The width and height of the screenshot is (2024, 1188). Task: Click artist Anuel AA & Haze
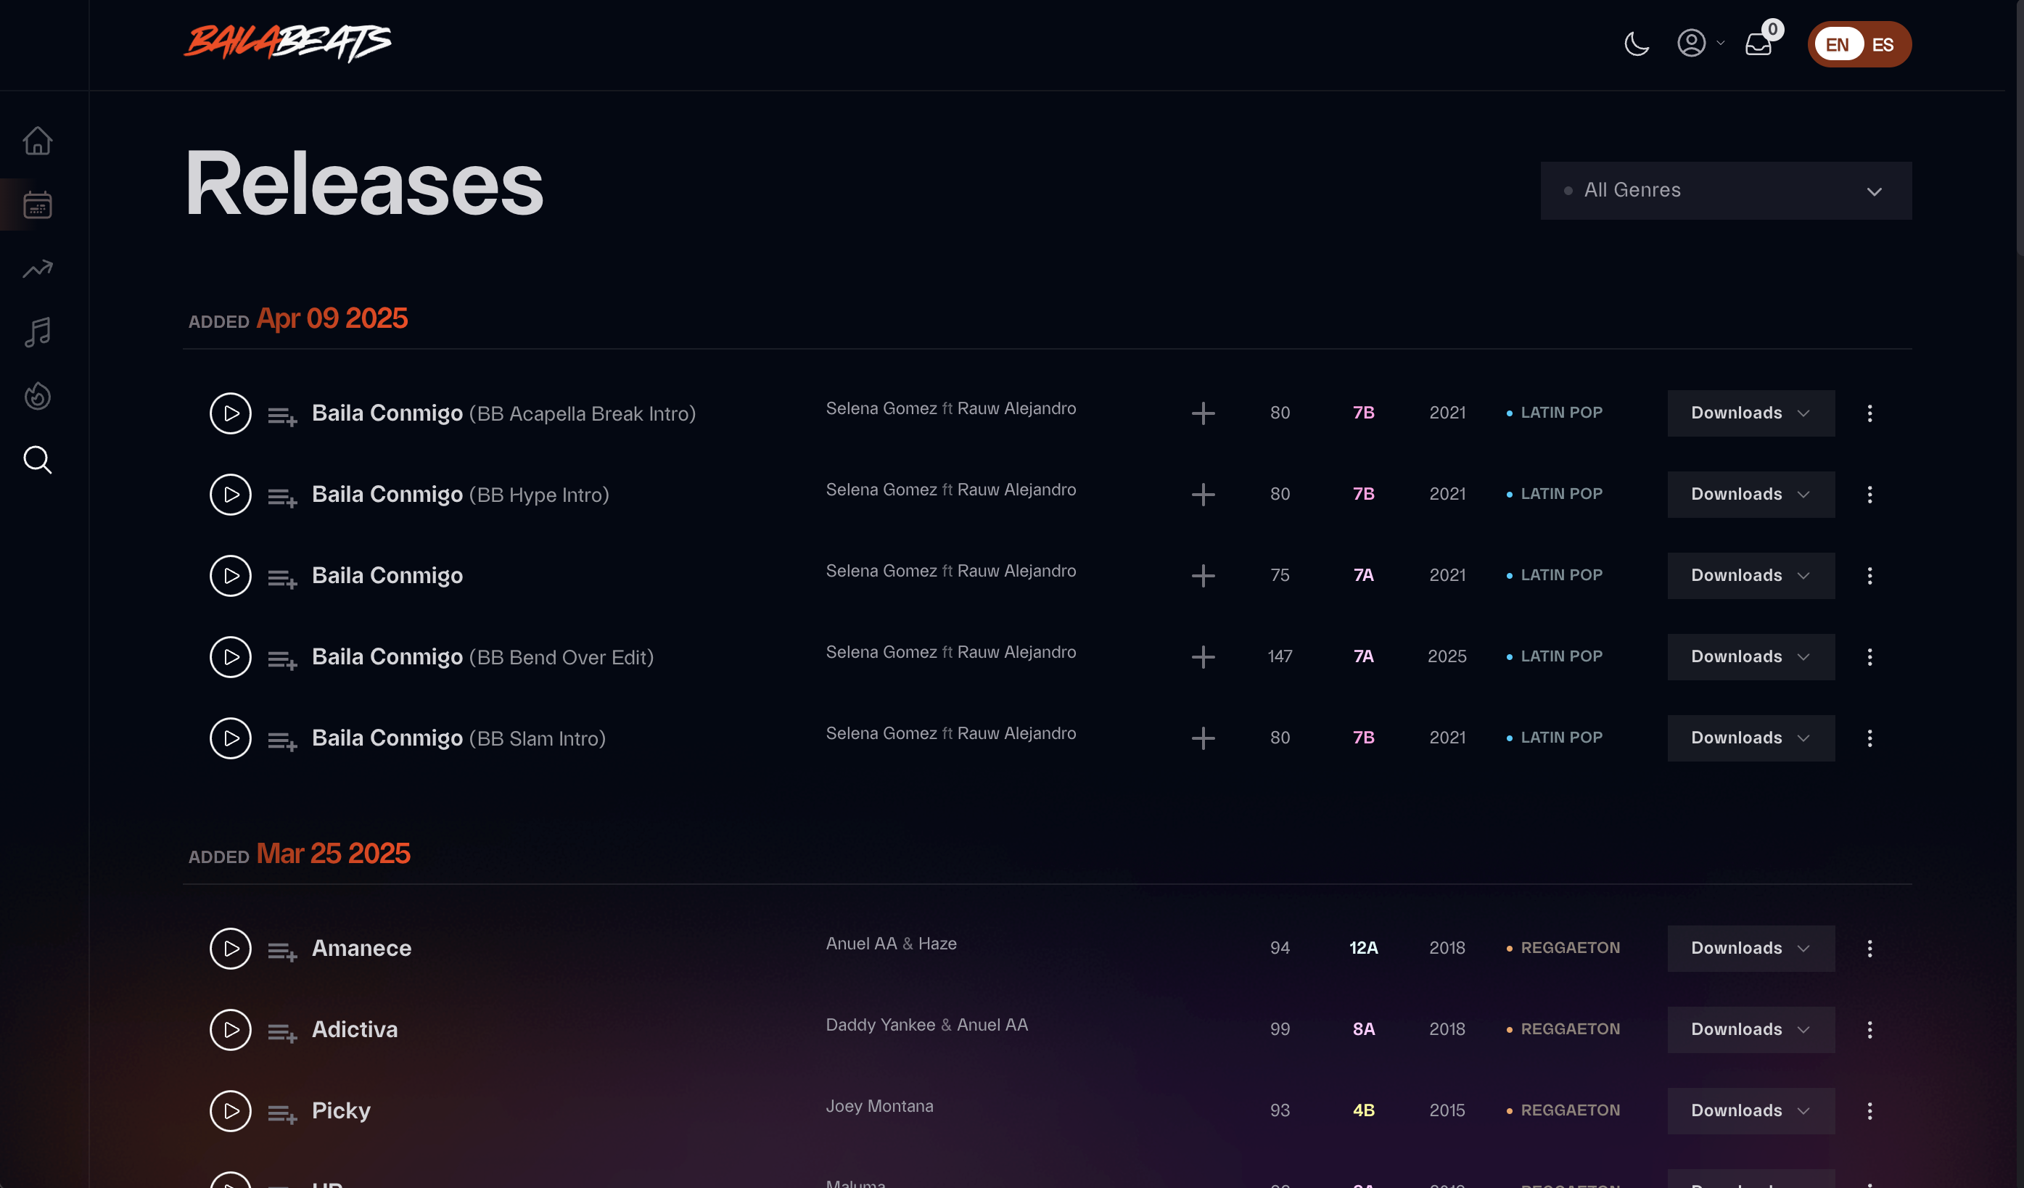click(891, 944)
